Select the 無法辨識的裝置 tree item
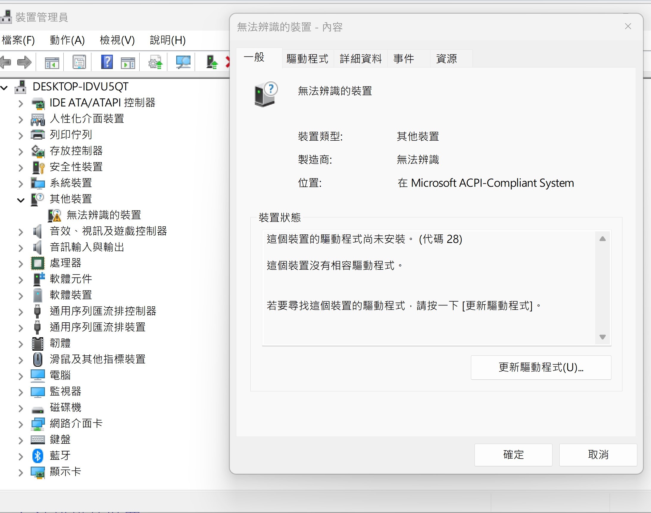 coord(104,215)
